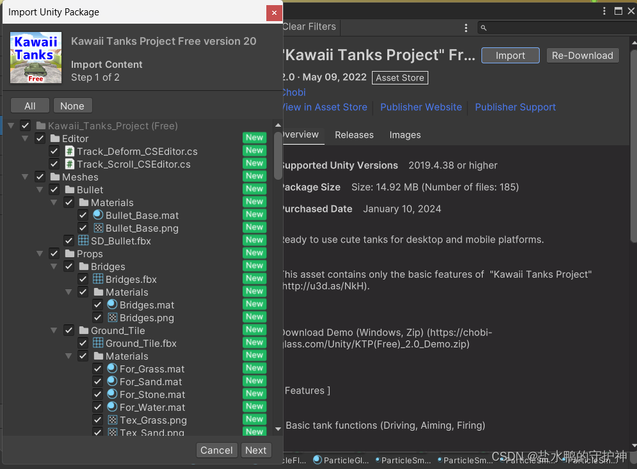The image size is (637, 469).
Task: Click the Ground_Tile folder icon
Action: coord(84,330)
